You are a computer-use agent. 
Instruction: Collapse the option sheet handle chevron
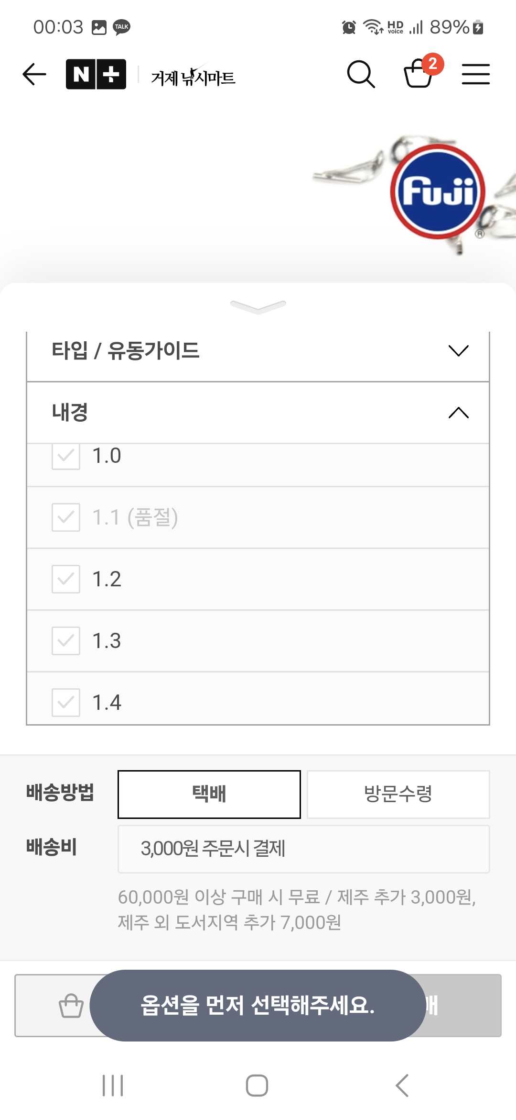coord(258,306)
